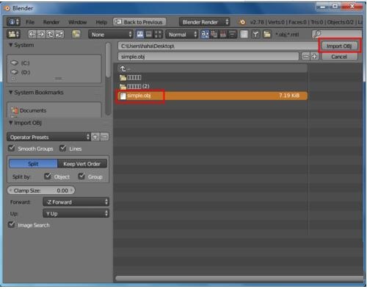This screenshot has height=289, width=367.
Task: Switch to thumbnail display mode
Action: click(158, 35)
